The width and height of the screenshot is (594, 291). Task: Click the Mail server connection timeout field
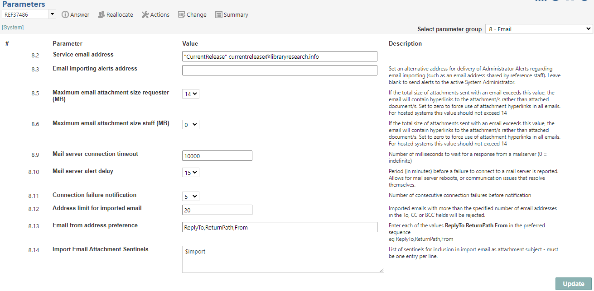coord(217,155)
